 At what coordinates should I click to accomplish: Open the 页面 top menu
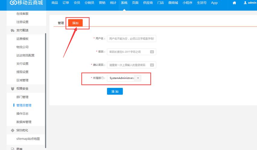pos(135,3)
